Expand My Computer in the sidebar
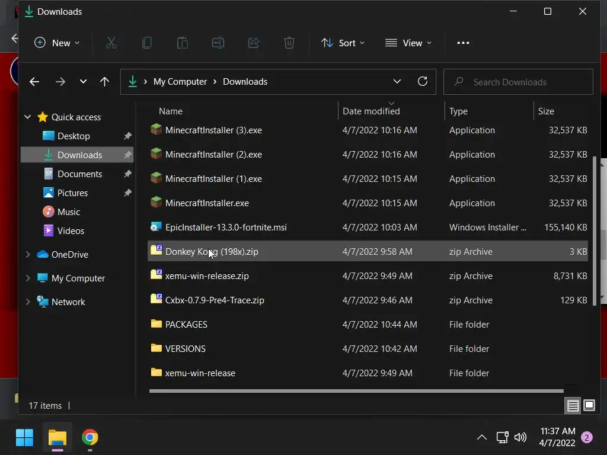Image resolution: width=607 pixels, height=455 pixels. pyautogui.click(x=27, y=278)
